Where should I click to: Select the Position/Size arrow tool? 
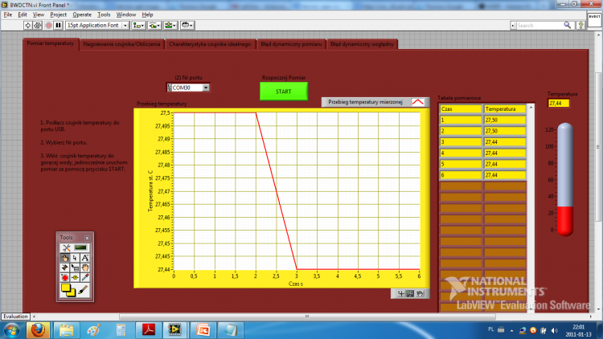tap(75, 258)
